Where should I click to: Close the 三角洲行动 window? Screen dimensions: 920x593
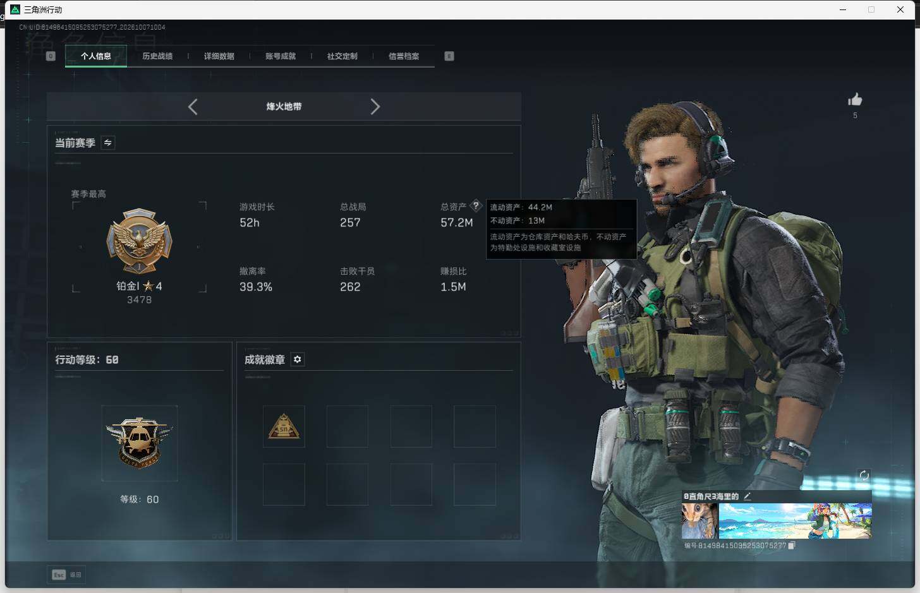900,9
